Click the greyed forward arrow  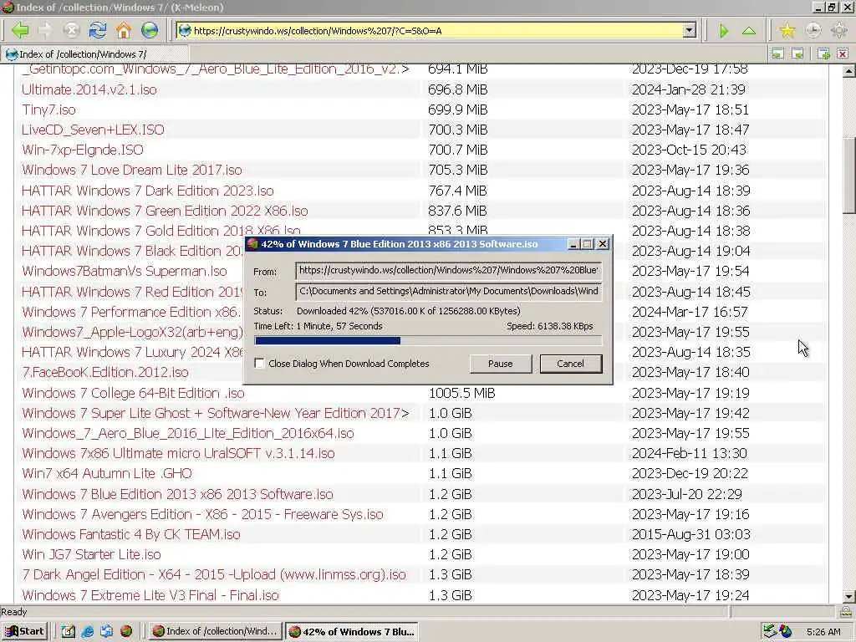pyautogui.click(x=45, y=31)
